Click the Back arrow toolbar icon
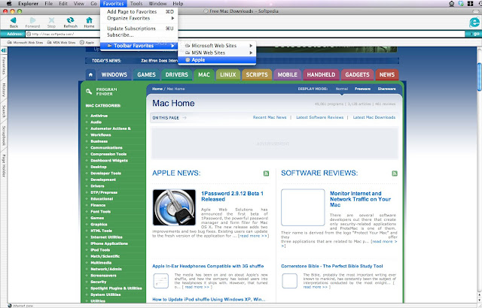Image resolution: width=482 pixels, height=308 pixels. [x=14, y=20]
